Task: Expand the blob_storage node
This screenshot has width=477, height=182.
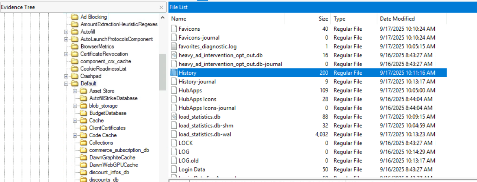Action: (x=75, y=106)
